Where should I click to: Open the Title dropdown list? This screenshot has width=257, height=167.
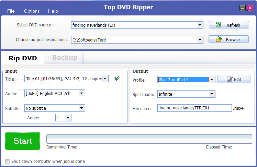pyautogui.click(x=105, y=79)
